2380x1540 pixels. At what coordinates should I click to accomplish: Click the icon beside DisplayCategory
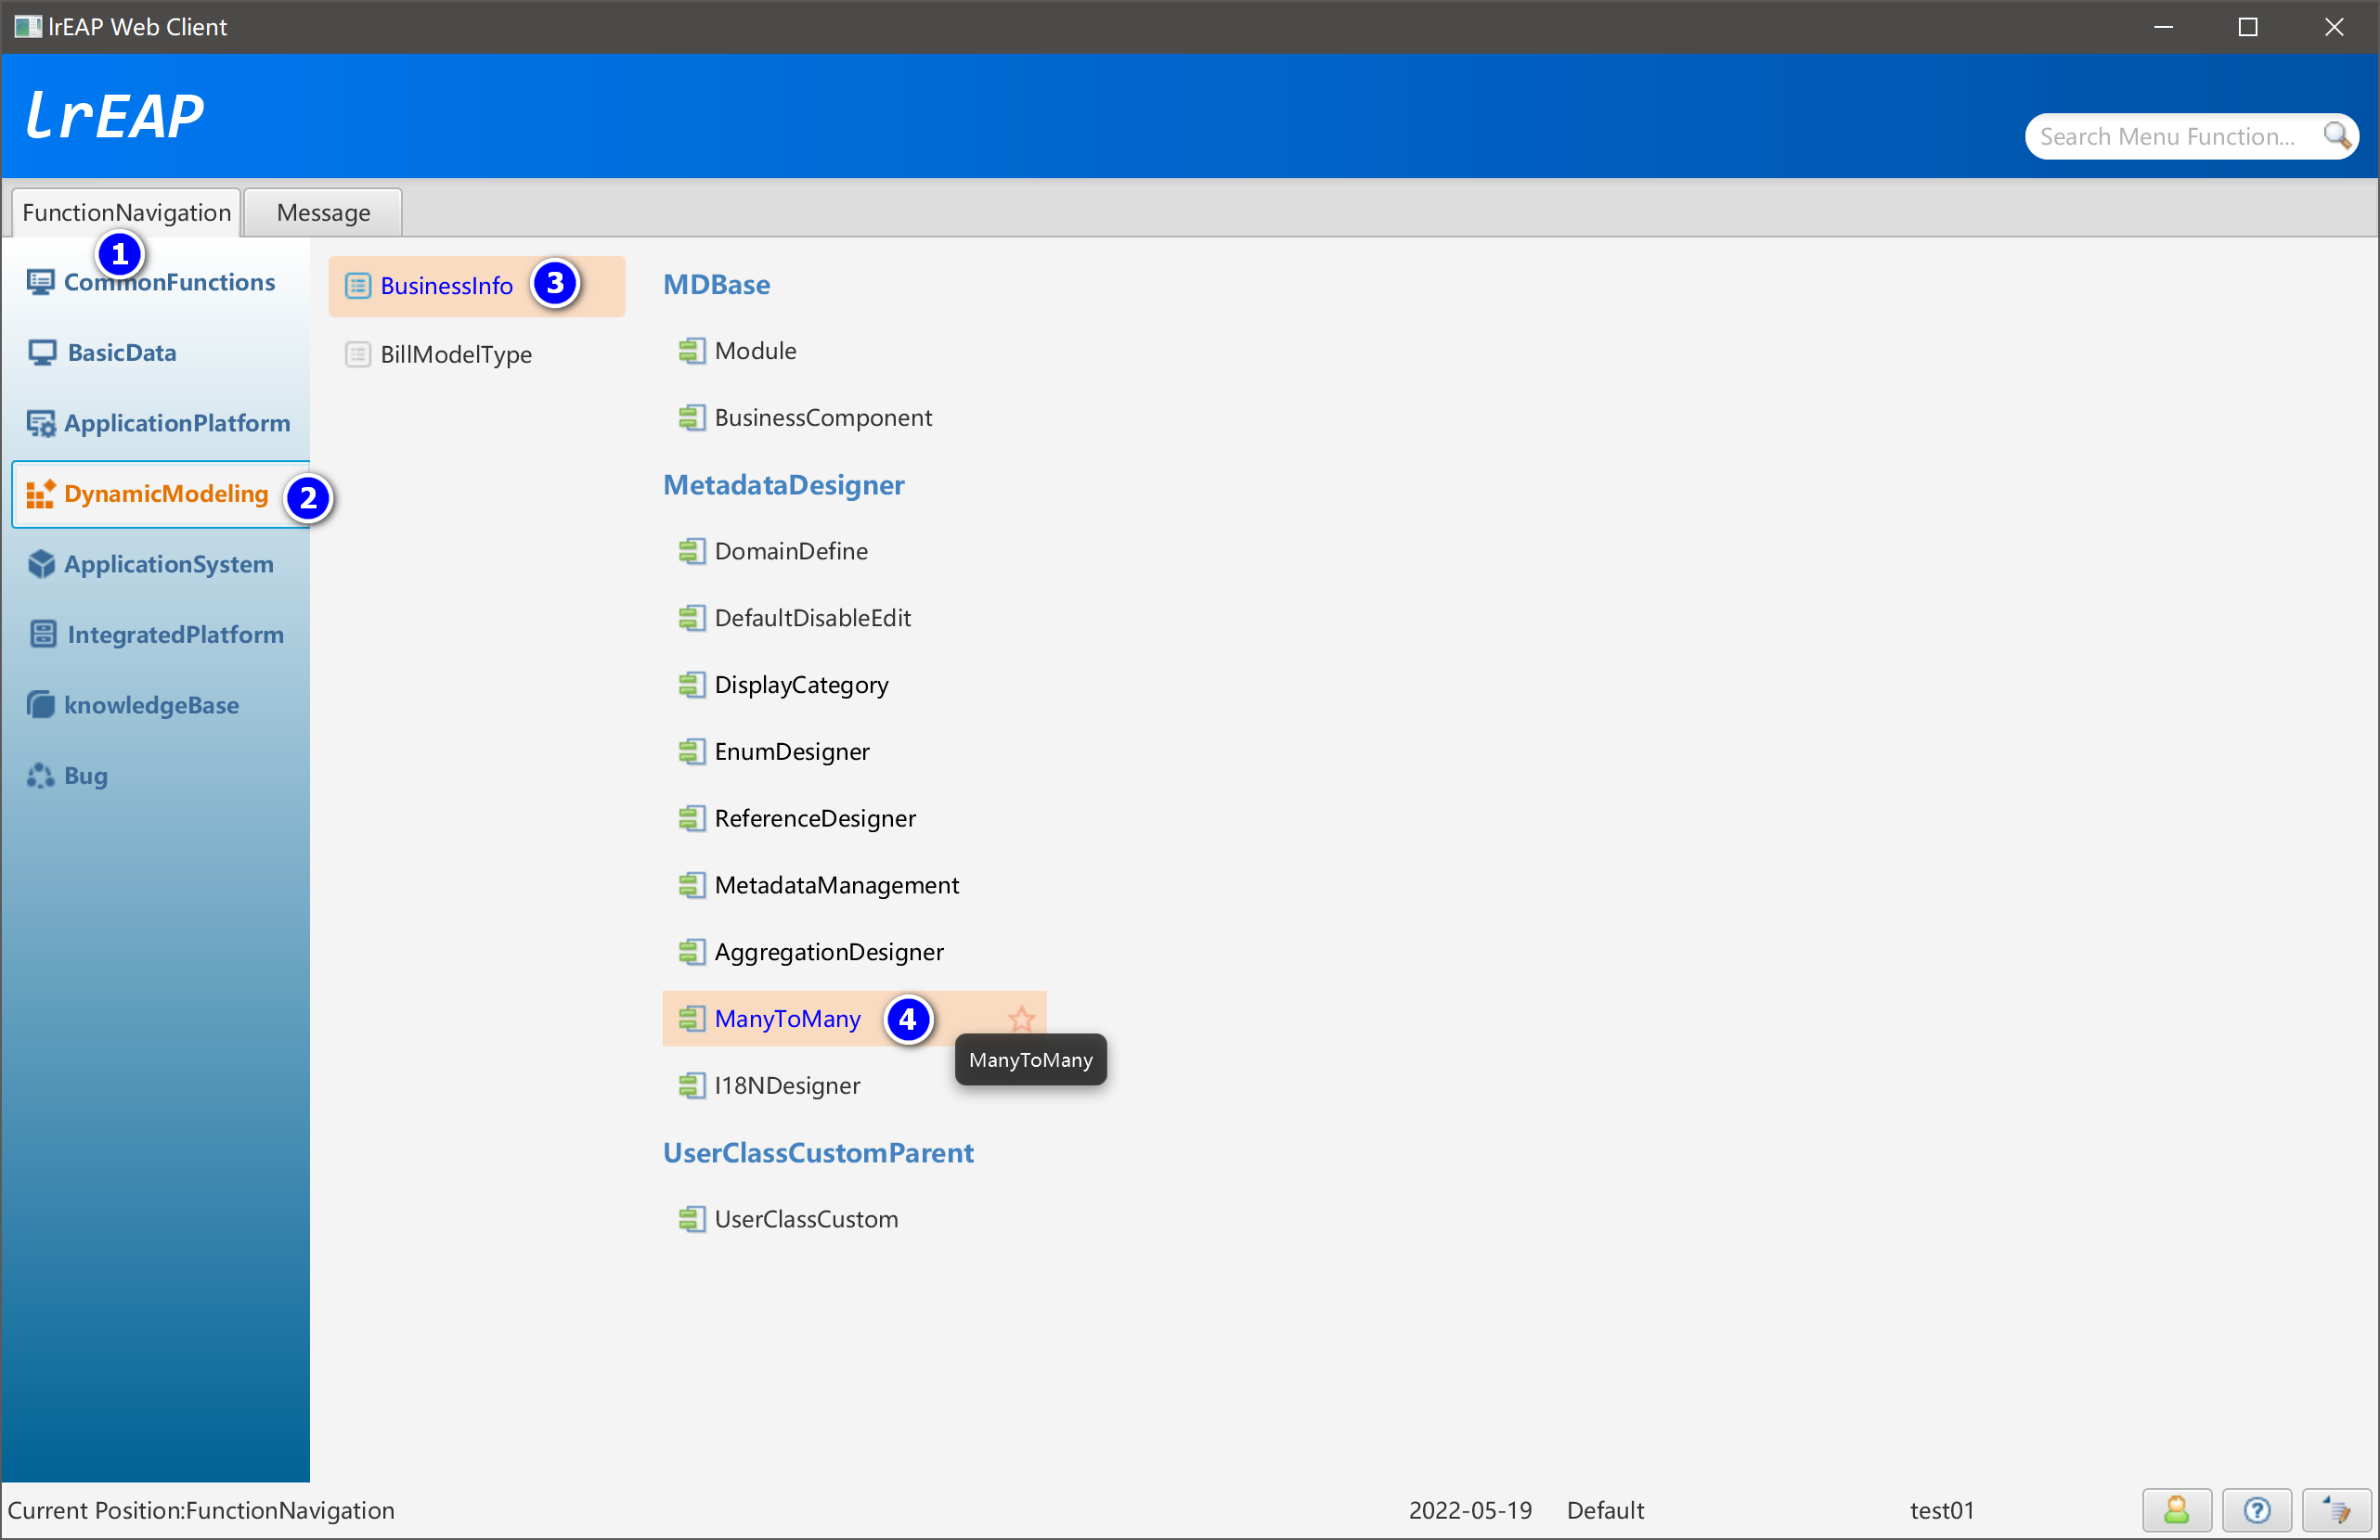(x=692, y=686)
